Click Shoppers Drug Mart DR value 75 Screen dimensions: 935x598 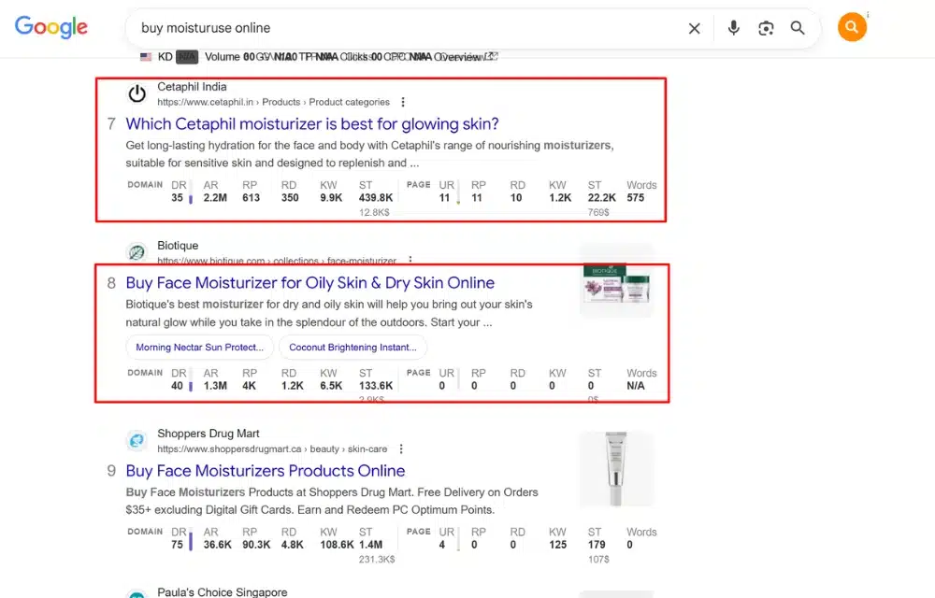click(177, 545)
